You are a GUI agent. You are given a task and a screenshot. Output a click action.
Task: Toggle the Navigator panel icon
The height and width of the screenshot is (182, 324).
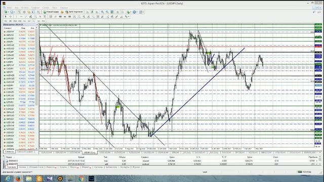click(29, 12)
